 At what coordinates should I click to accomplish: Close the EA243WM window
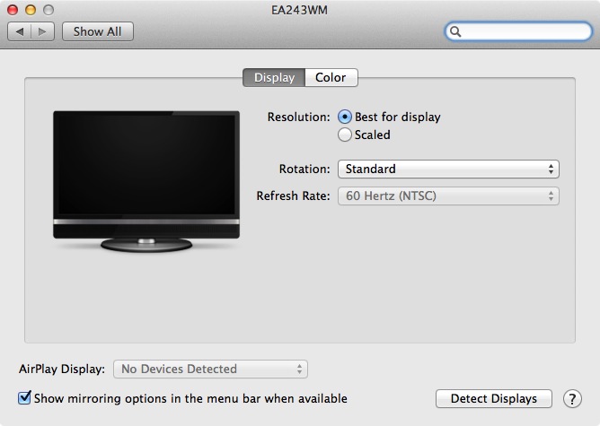pos(13,10)
